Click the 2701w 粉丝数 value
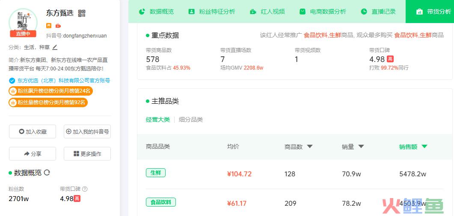454x216 pixels. point(19,198)
